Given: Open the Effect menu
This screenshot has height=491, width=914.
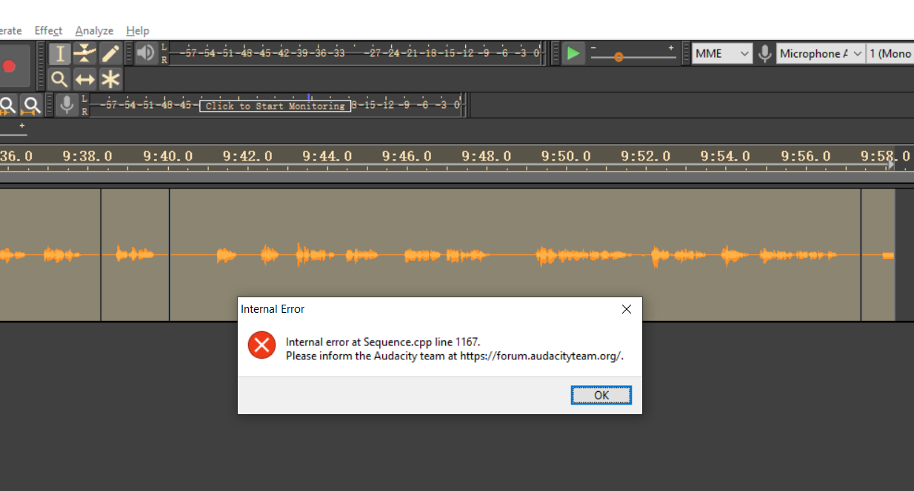Looking at the screenshot, I should [48, 30].
